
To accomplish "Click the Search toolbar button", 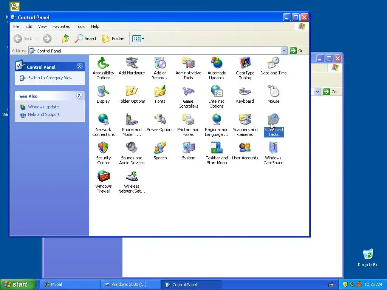I will click(86, 39).
